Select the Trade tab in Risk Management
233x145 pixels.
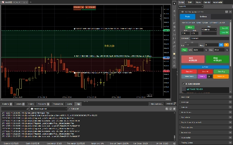pos(188,17)
